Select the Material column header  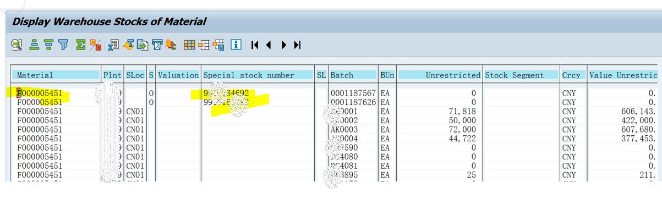(x=57, y=75)
